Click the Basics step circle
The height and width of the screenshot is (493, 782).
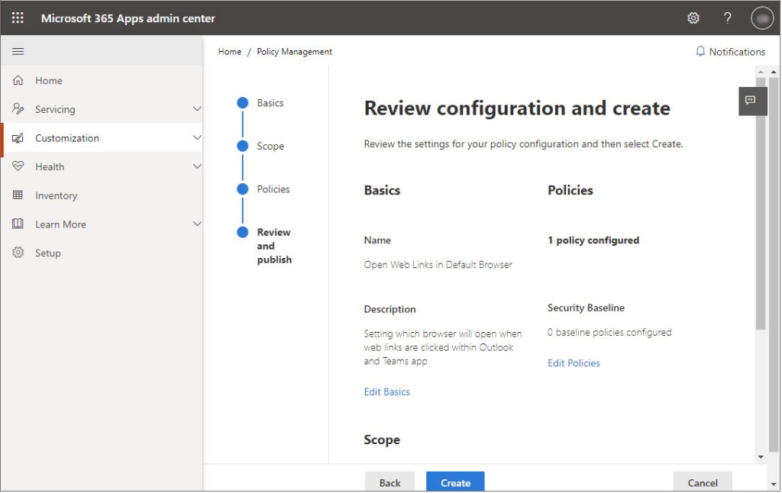click(x=242, y=103)
